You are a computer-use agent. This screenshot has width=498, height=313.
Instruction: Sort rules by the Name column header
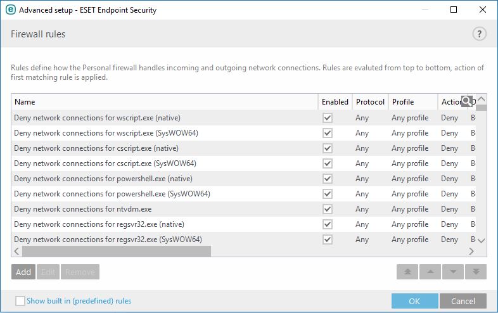click(x=165, y=102)
